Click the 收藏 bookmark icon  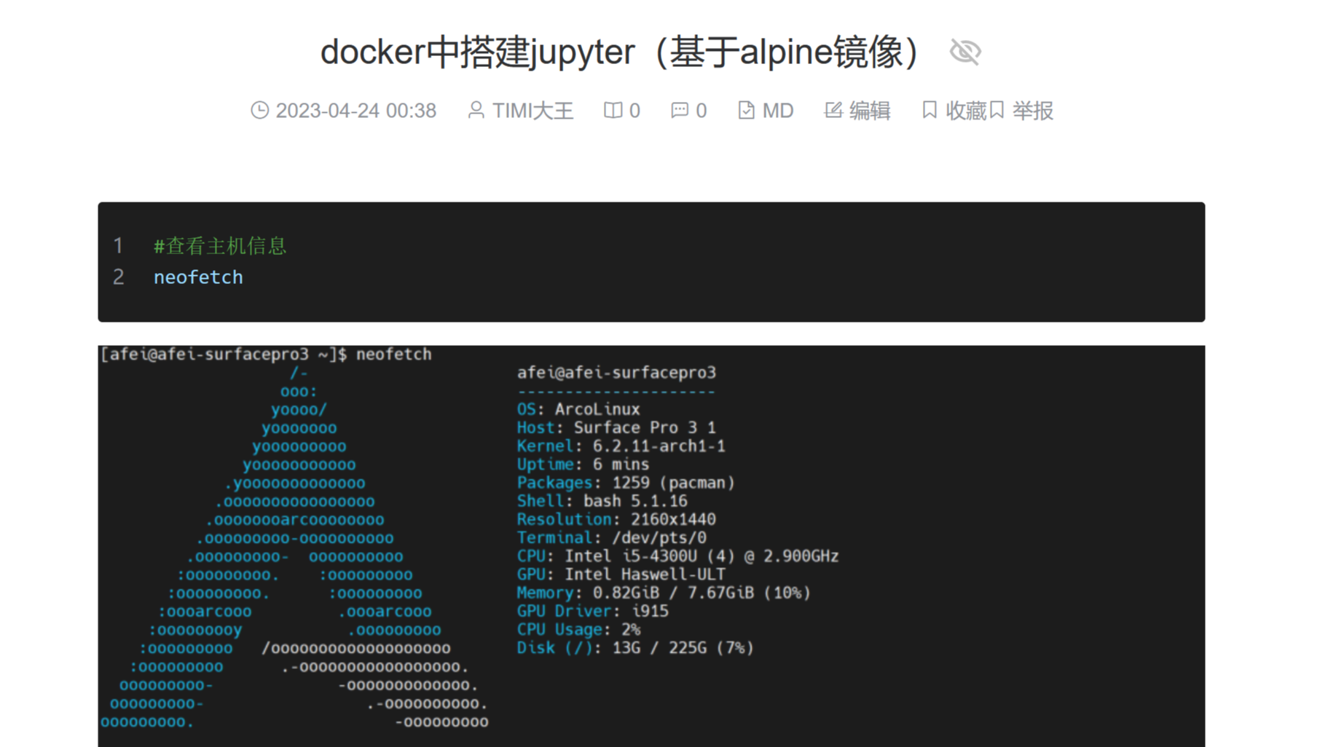coord(930,110)
